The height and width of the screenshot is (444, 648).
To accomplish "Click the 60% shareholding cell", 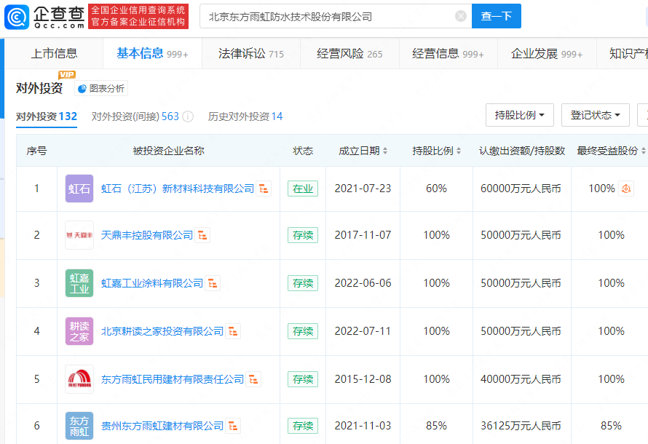I will [436, 189].
